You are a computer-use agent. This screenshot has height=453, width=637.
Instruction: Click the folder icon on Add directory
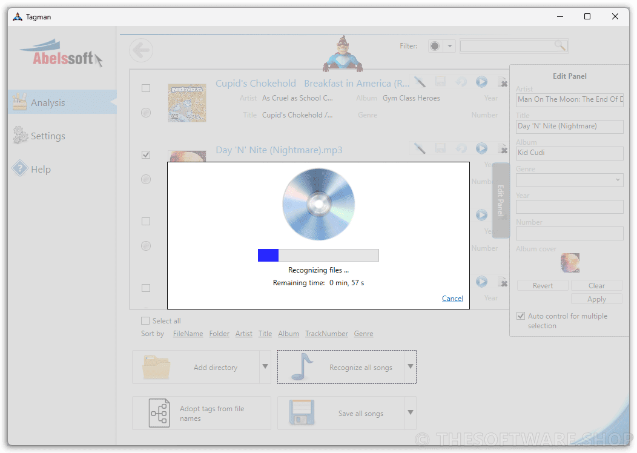(156, 367)
